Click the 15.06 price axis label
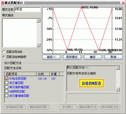 [x=118, y=9]
